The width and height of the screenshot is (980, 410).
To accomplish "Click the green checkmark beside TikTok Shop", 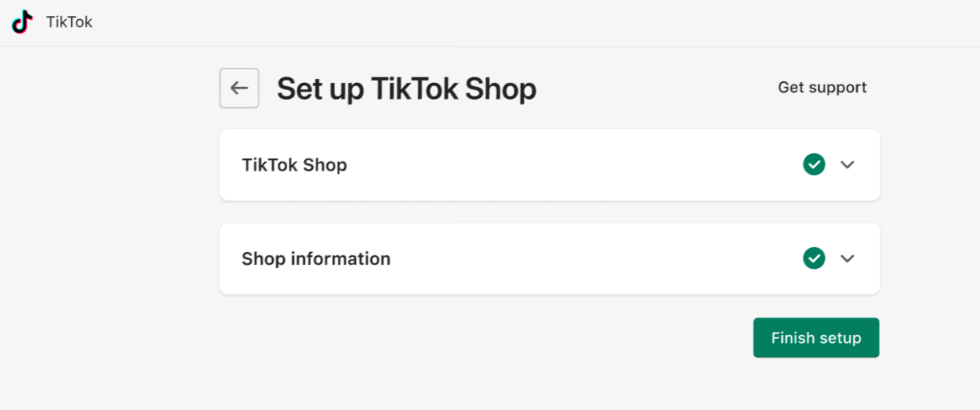I will tap(814, 164).
